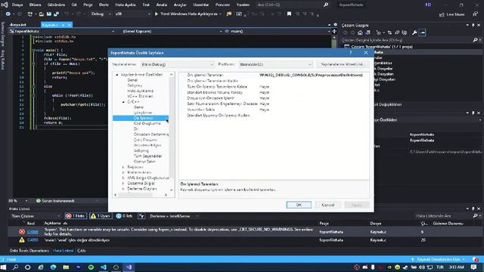Image resolution: width=484 pixels, height=272 pixels.
Task: Click the Tüm Ön İşlemci Tanımlarını Kaldır row
Action: (x=274, y=87)
